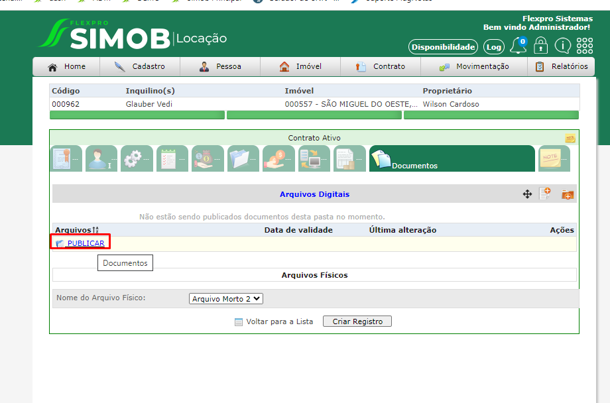
Task: Open the Contrato menu
Action: click(381, 66)
